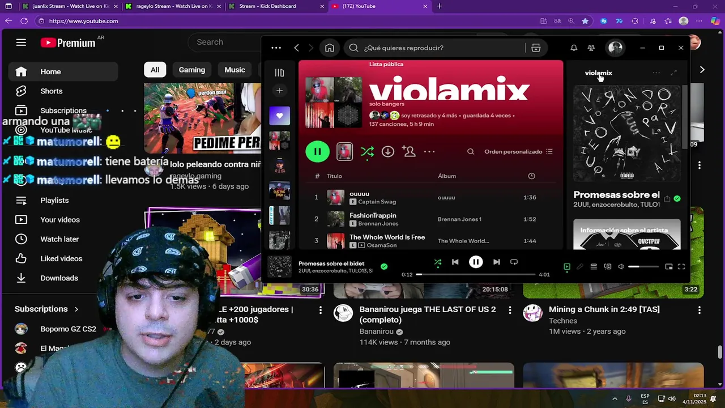Open Spotify friend activity icon
The height and width of the screenshot is (408, 725).
coord(591,48)
